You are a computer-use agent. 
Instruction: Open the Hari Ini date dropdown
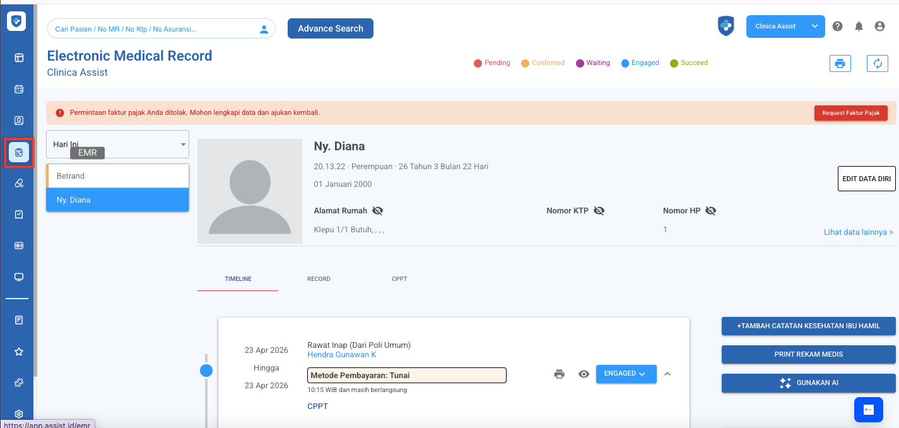(x=117, y=145)
